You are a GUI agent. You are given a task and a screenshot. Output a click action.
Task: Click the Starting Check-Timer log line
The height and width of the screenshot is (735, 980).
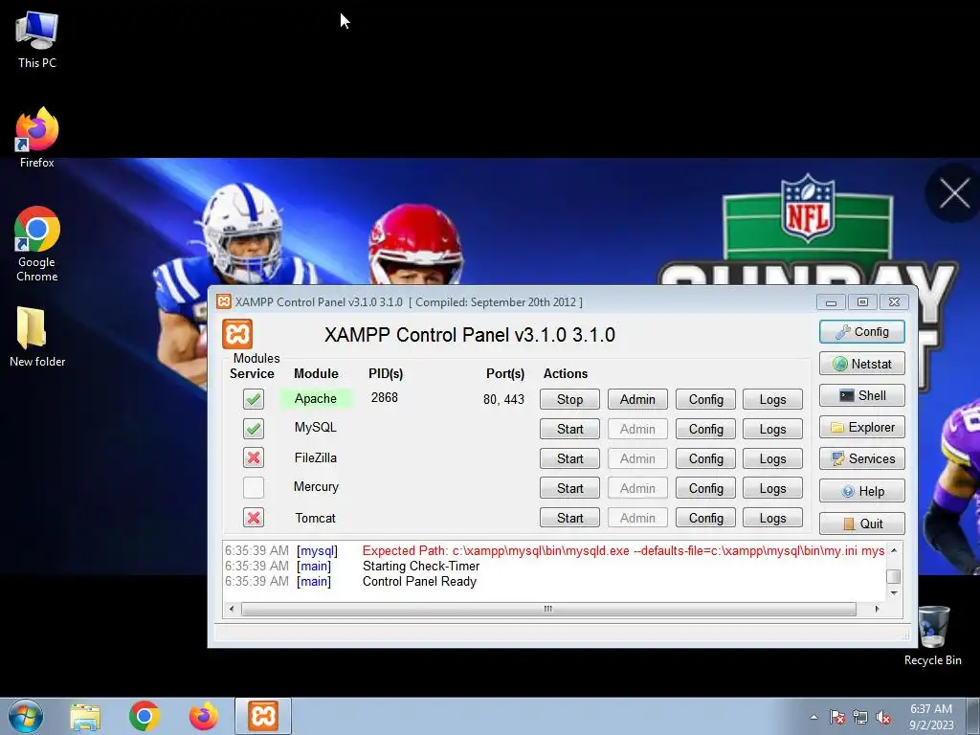[421, 567]
